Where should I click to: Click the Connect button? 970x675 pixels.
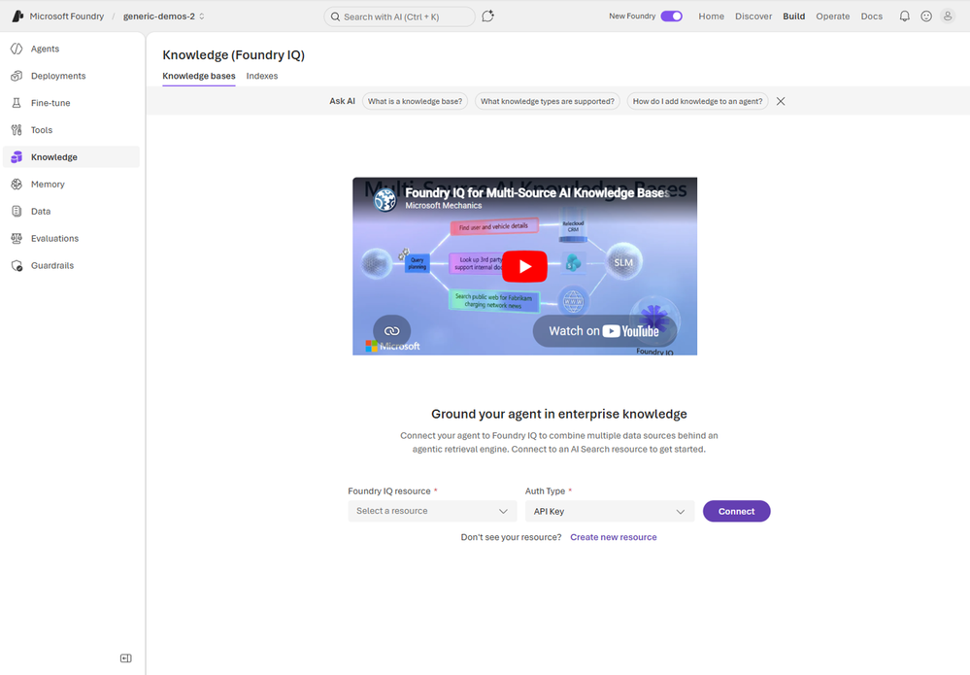click(736, 511)
